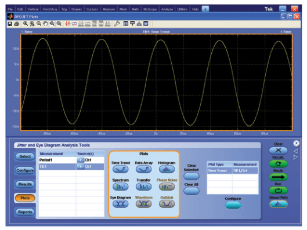Open the Utilities menu

(x=182, y=9)
